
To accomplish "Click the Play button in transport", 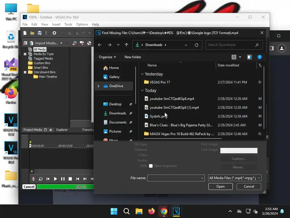I will tap(55, 179).
